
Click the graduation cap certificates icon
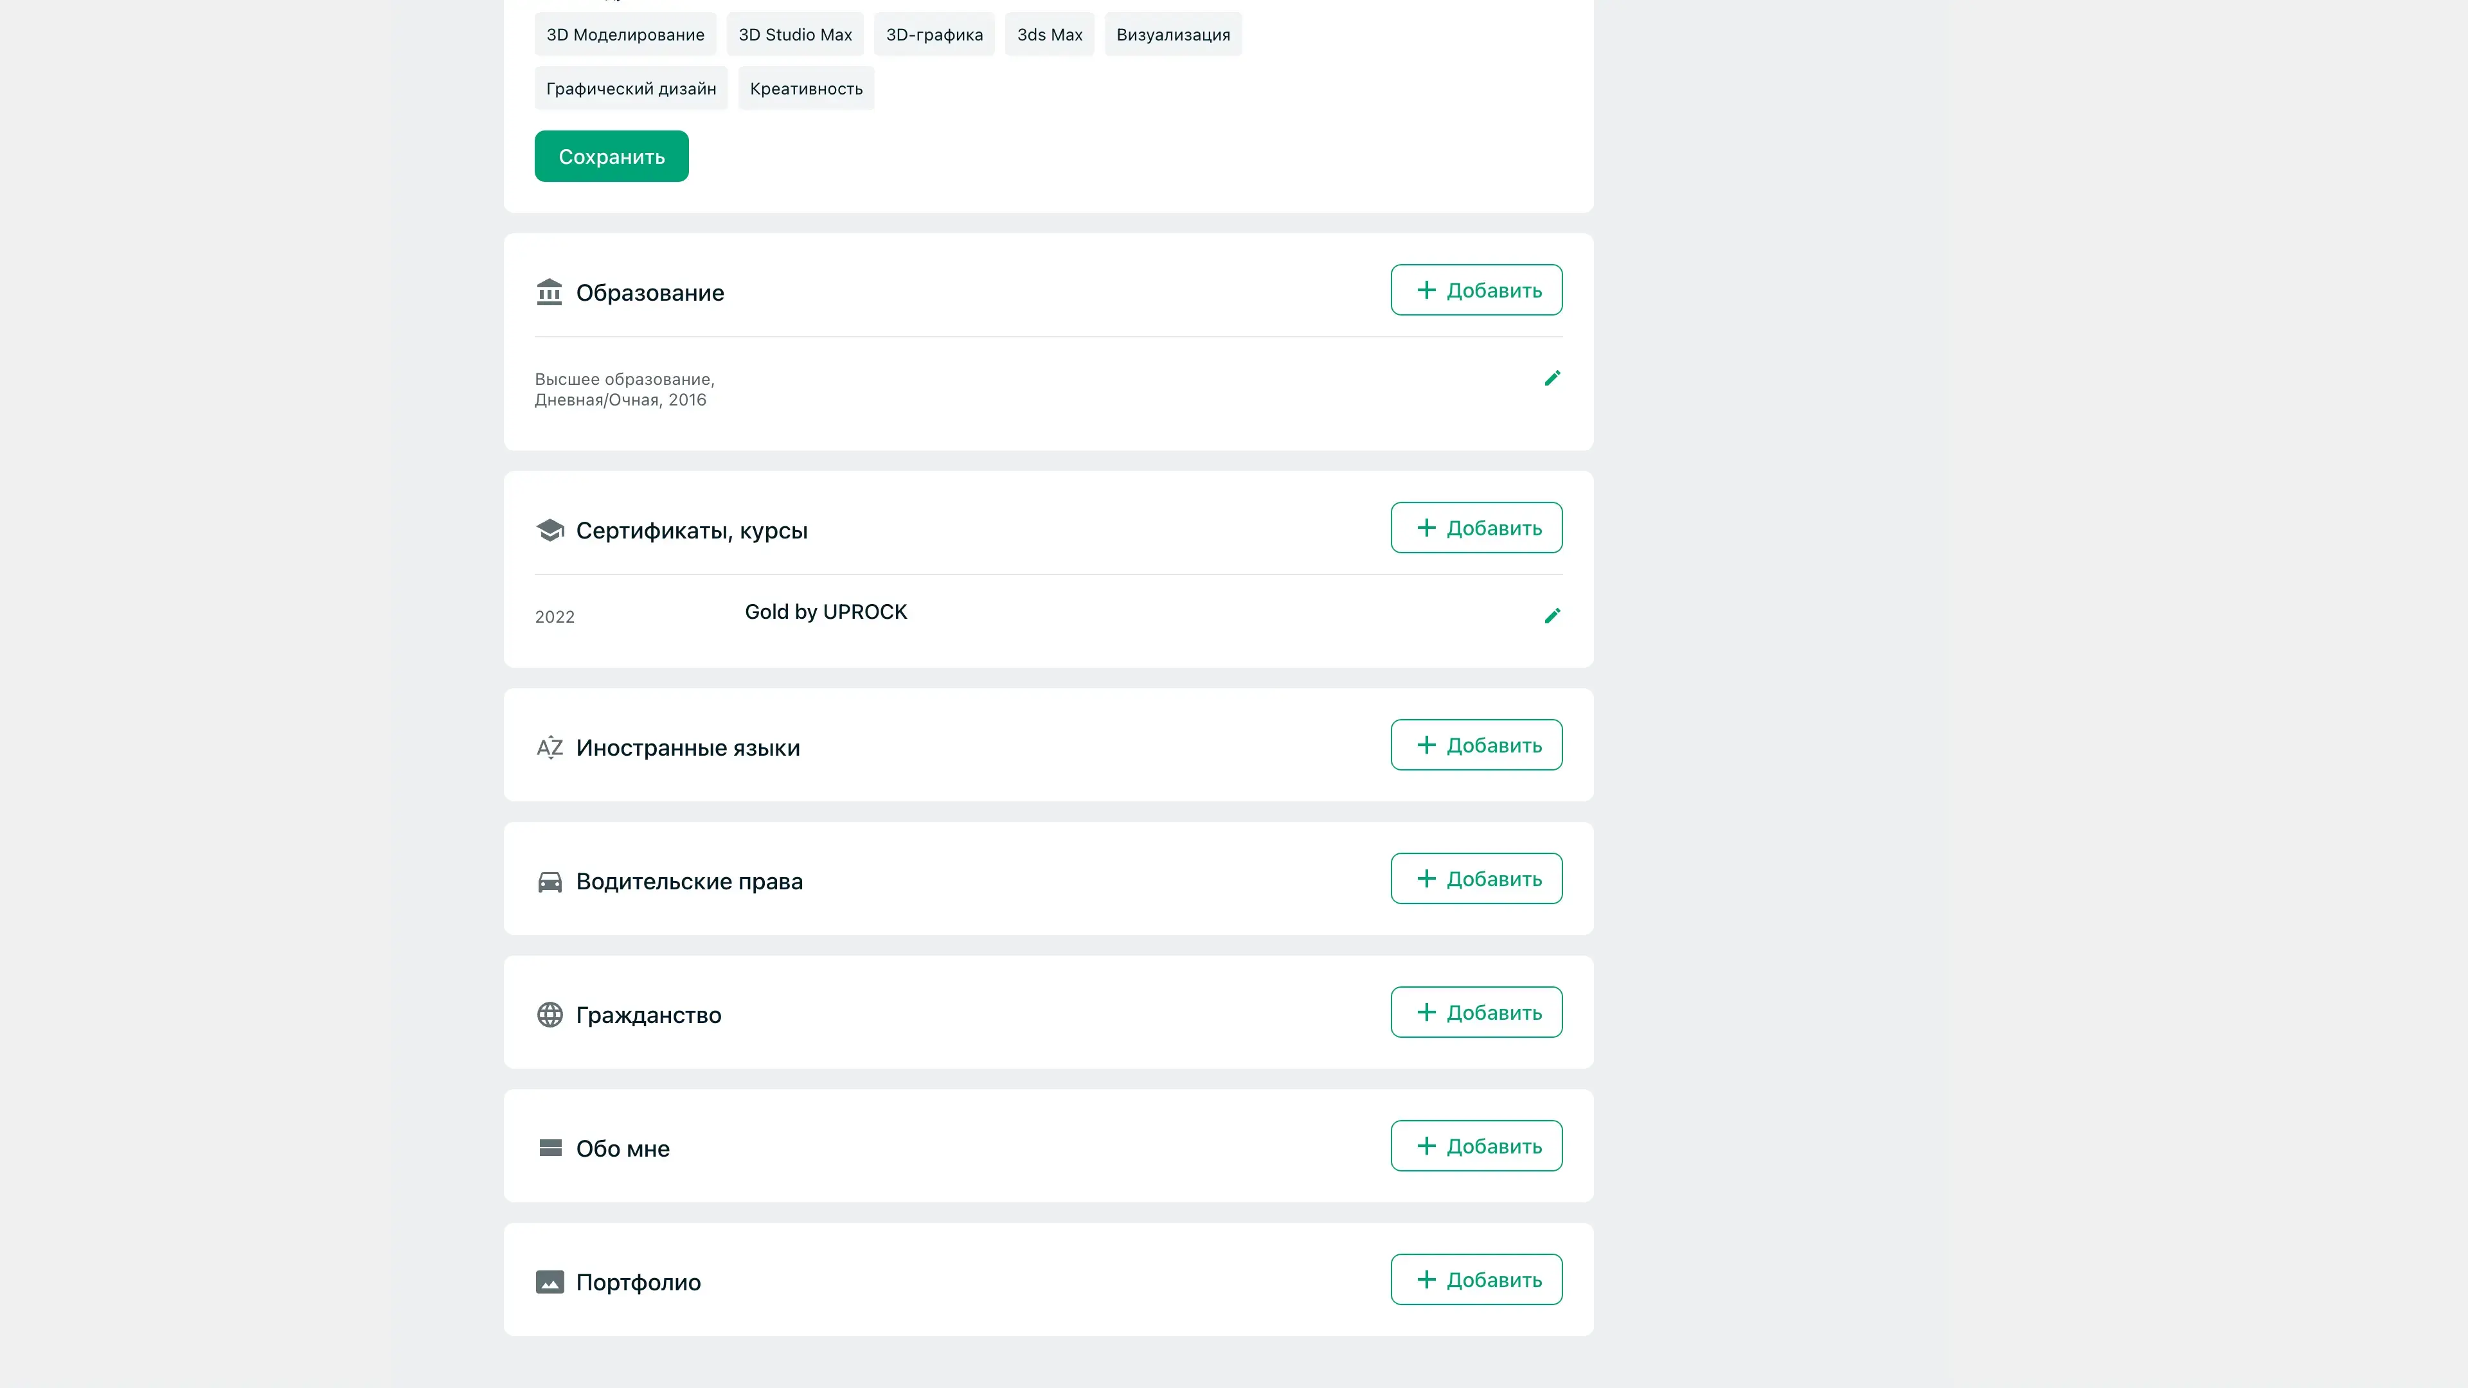549,529
